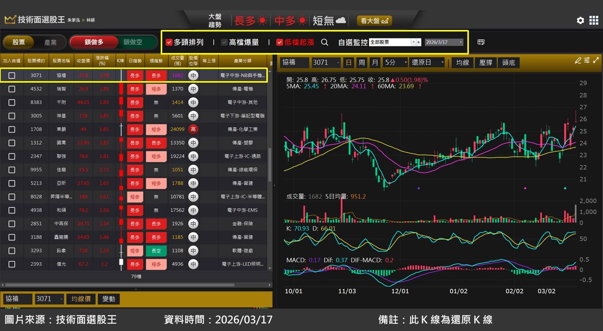Click the 短多 weekly trend badge for 億光
The width and height of the screenshot is (603, 331).
[156, 264]
